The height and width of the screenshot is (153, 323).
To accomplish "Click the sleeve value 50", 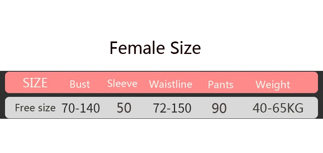I will click(124, 108).
